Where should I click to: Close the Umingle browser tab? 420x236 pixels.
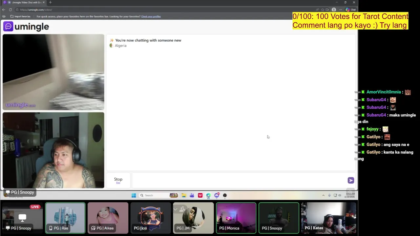[44, 2]
